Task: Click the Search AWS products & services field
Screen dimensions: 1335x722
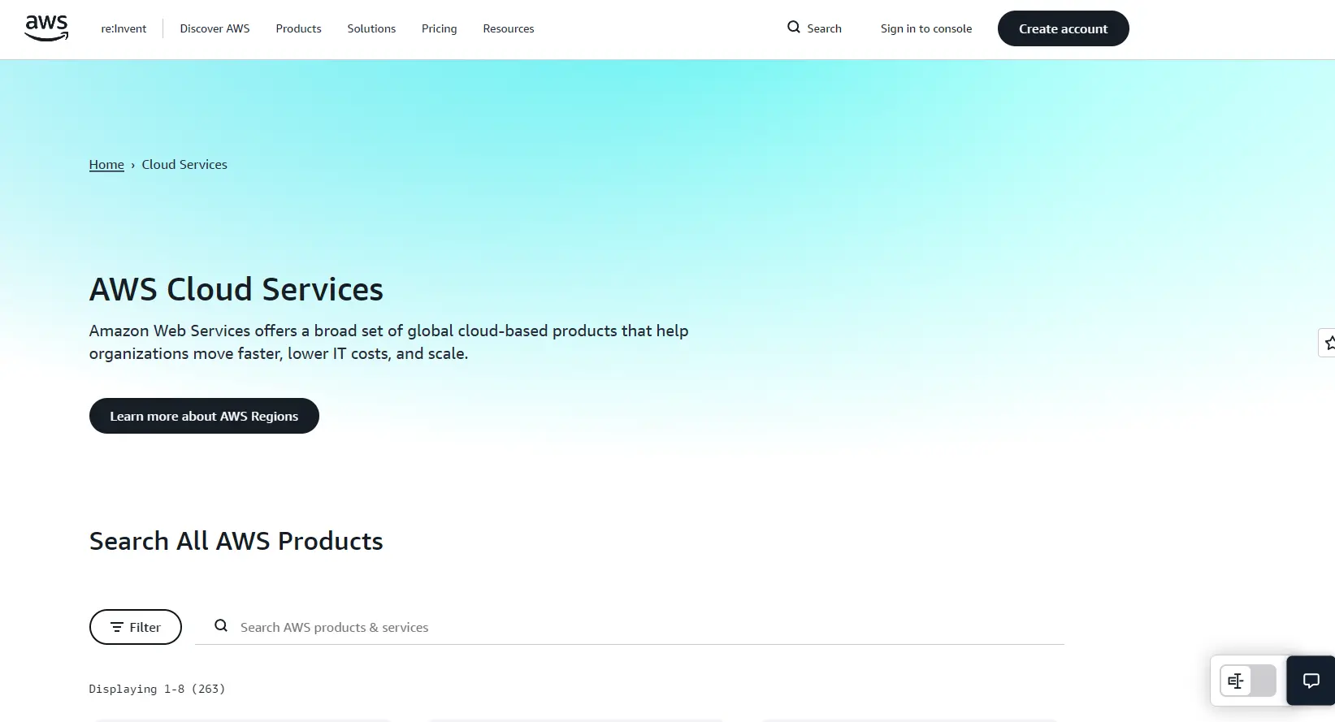Action: [630, 627]
